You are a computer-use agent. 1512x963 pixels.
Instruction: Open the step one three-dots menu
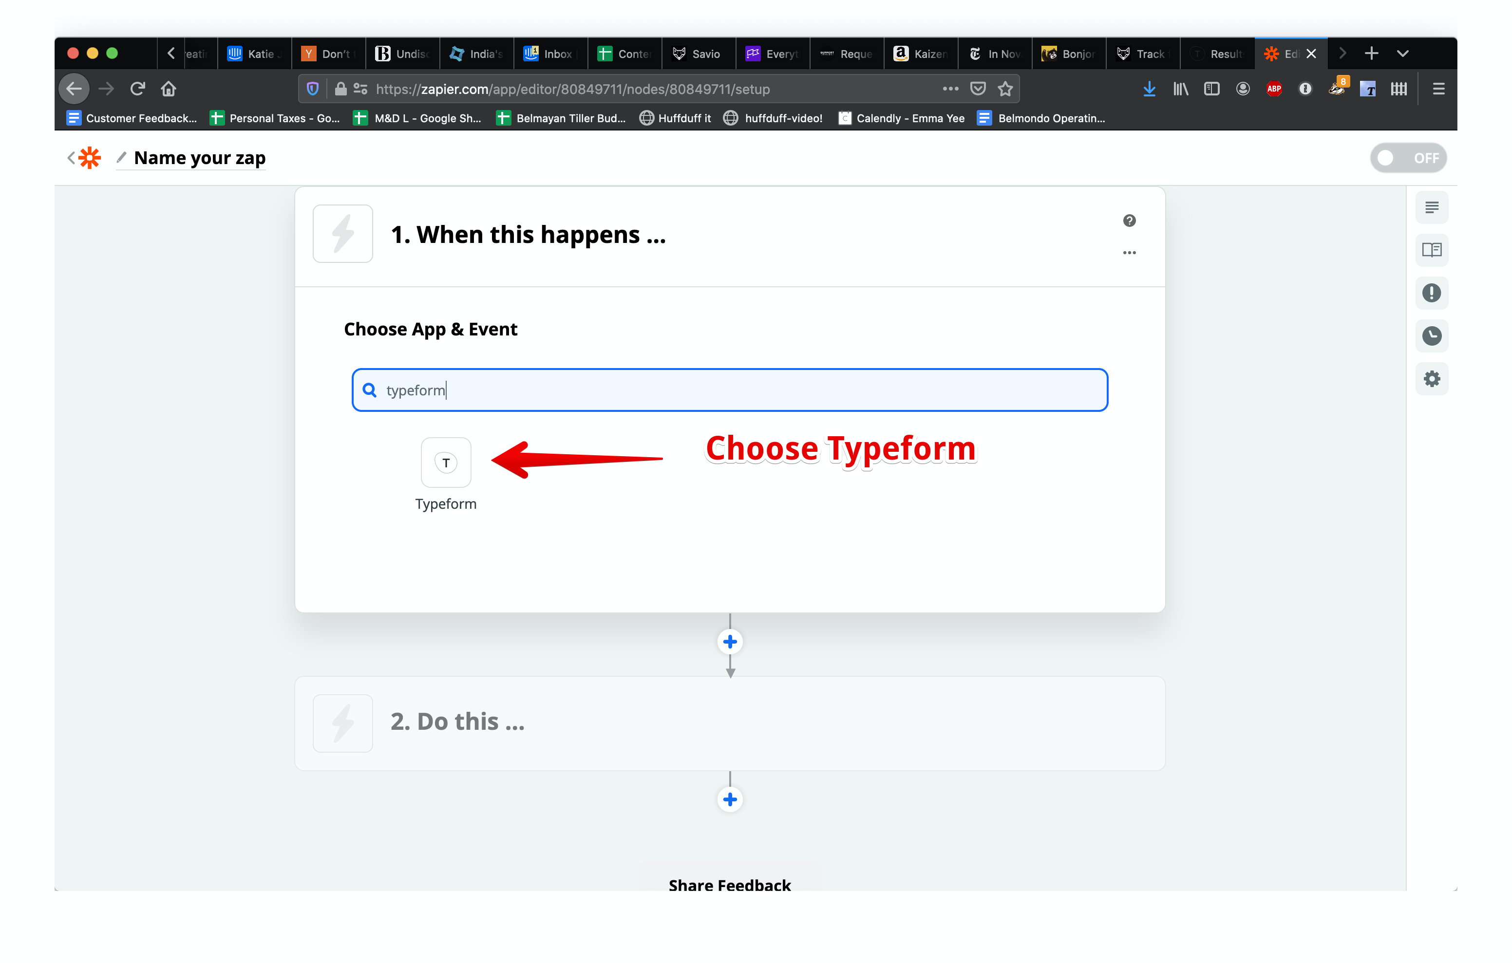[x=1129, y=253]
